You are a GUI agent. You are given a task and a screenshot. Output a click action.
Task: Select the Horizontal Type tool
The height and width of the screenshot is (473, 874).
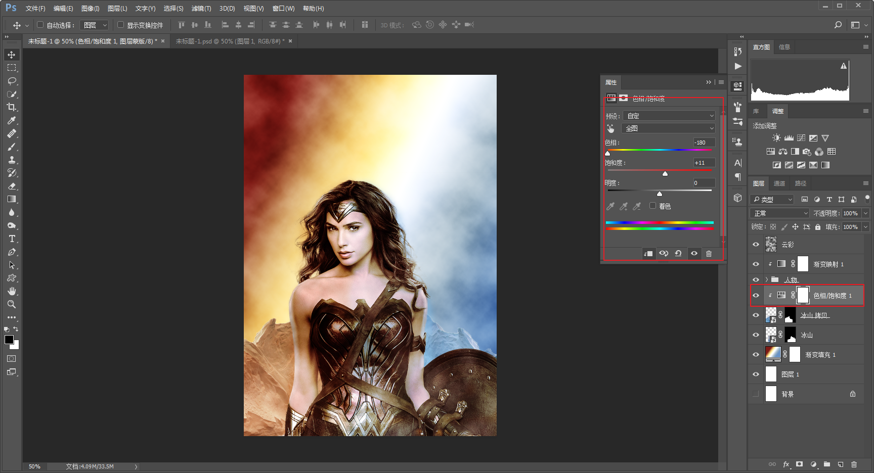click(x=12, y=239)
